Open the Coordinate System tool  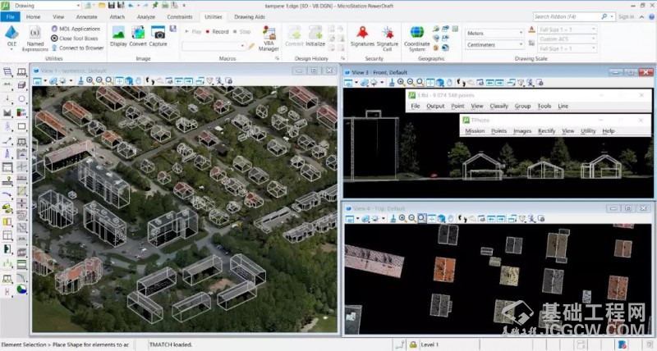pyautogui.click(x=416, y=33)
